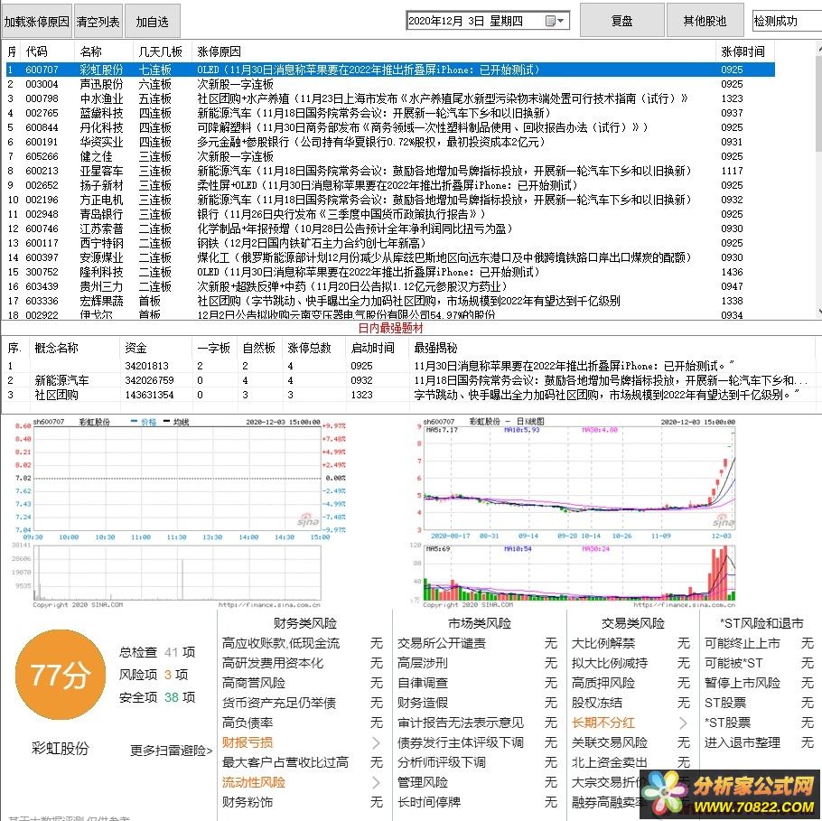Click the 风险项 3 项 count
The width and height of the screenshot is (822, 821).
tap(154, 675)
